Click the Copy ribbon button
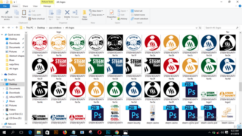242x136 pixels. 17,14
